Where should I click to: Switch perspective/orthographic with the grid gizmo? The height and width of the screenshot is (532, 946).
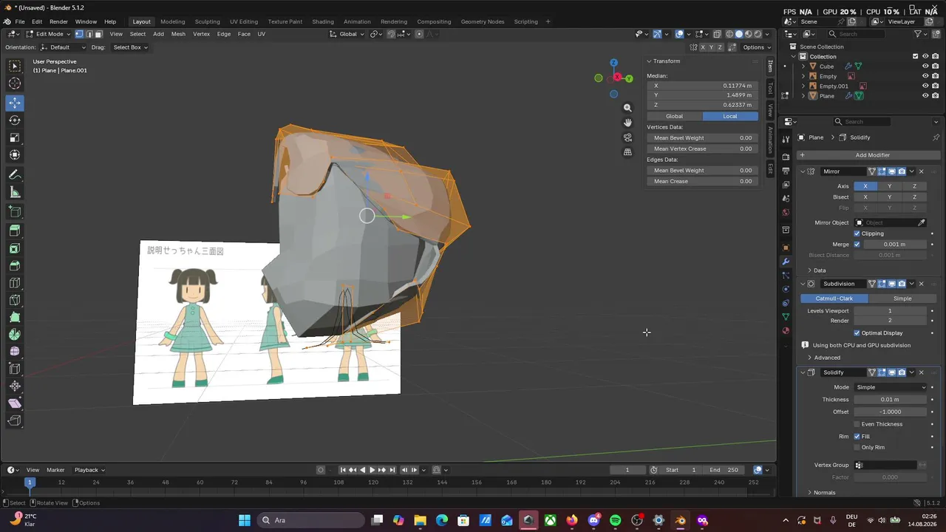point(627,152)
